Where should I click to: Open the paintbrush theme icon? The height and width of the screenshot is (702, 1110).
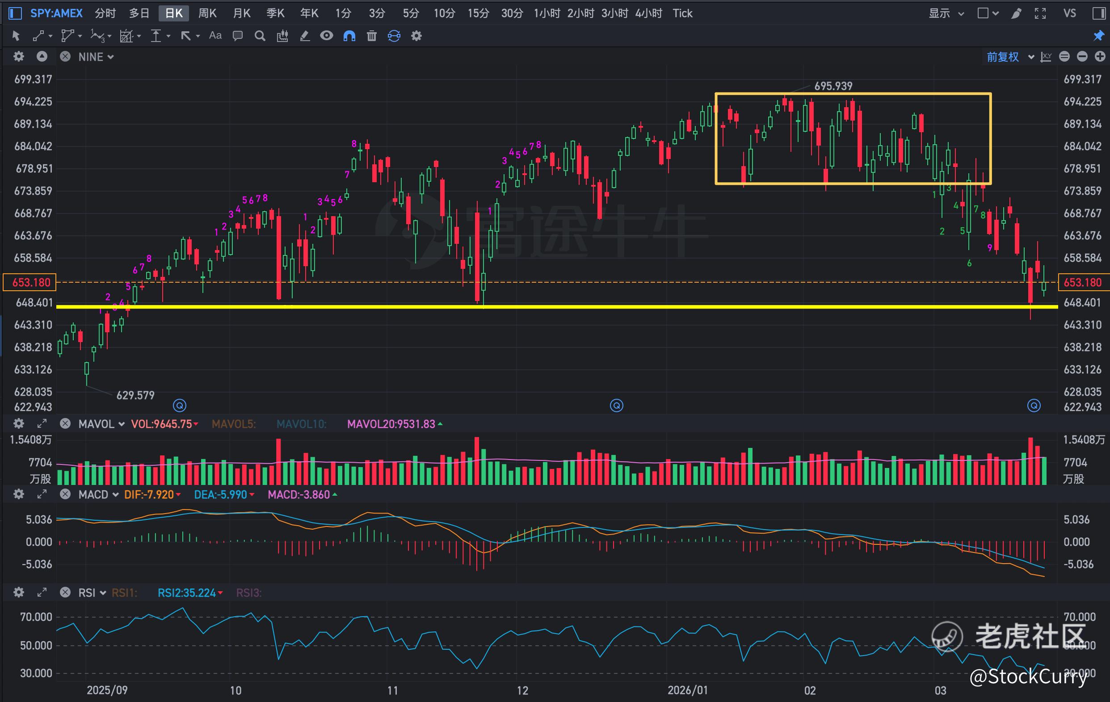[1016, 13]
